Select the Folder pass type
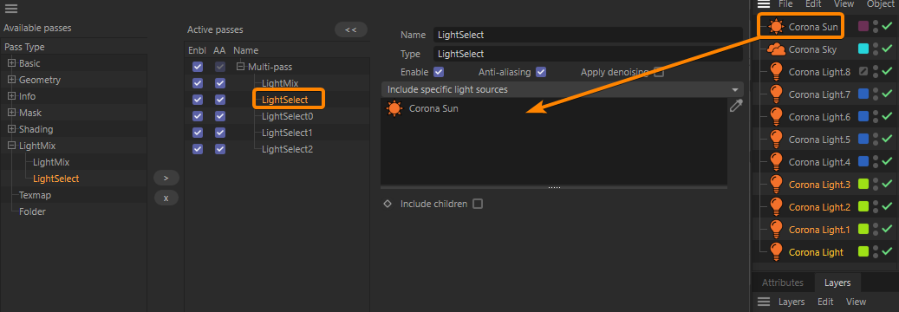Image resolution: width=899 pixels, height=312 pixels. coord(32,211)
